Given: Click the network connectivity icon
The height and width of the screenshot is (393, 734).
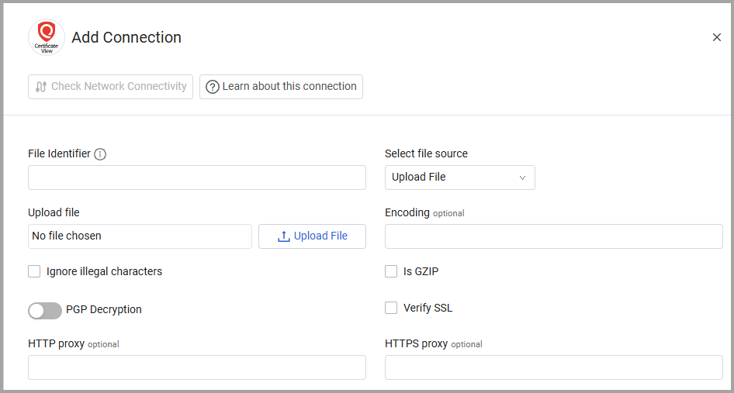Looking at the screenshot, I should (x=41, y=87).
